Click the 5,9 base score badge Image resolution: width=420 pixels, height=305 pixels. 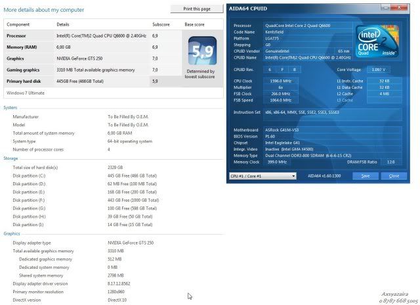(x=202, y=51)
